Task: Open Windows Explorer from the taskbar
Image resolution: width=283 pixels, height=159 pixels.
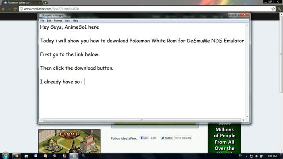Action: click(x=27, y=156)
